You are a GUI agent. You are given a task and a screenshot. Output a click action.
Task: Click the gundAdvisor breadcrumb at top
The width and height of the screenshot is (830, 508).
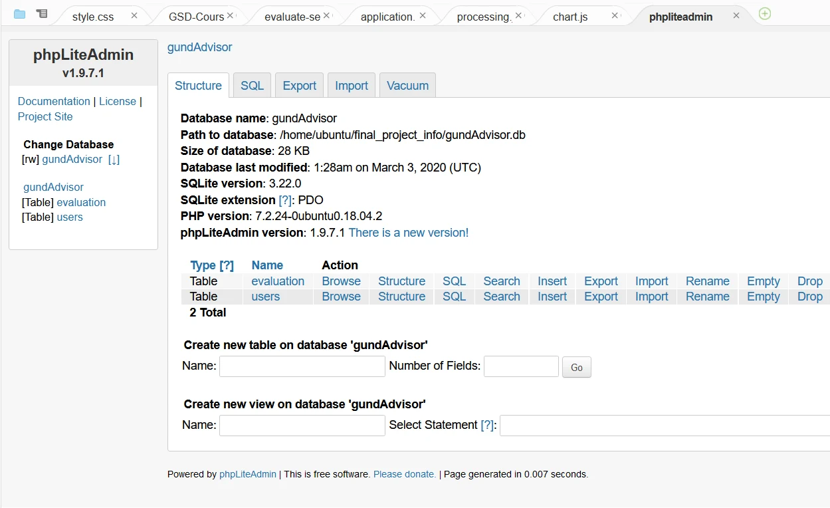click(200, 47)
